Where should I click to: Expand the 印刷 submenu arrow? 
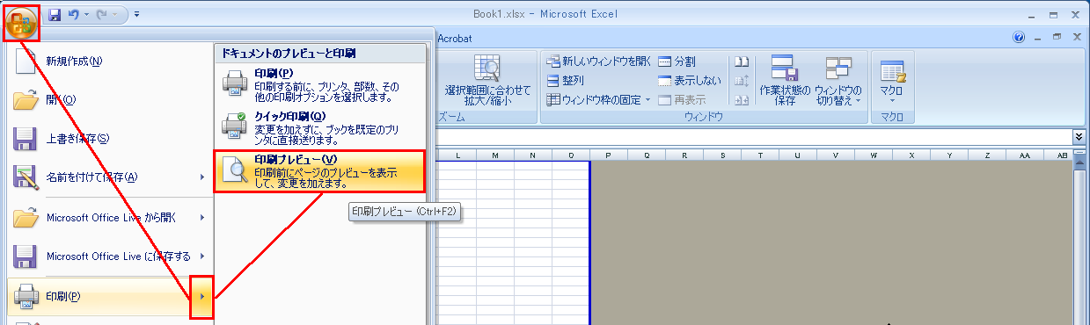click(202, 296)
